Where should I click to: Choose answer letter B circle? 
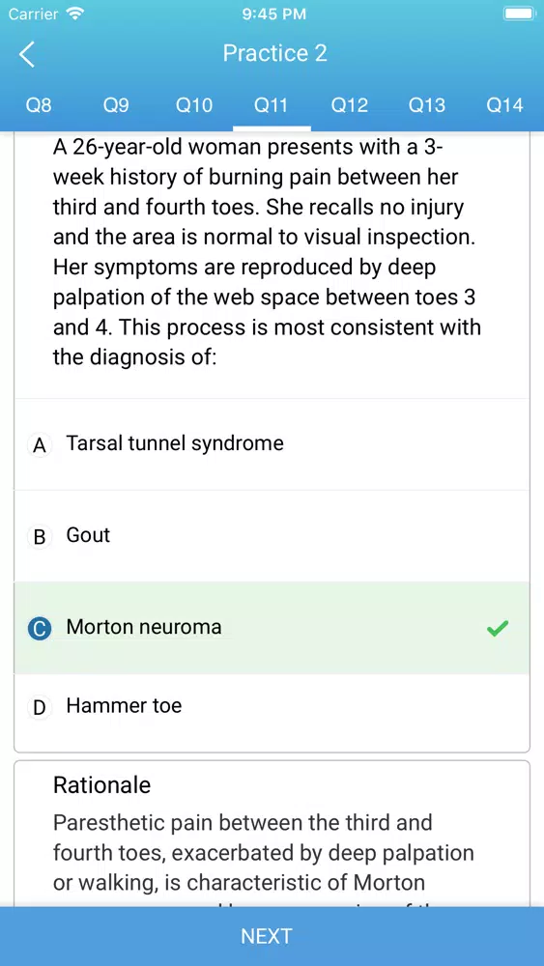40,536
